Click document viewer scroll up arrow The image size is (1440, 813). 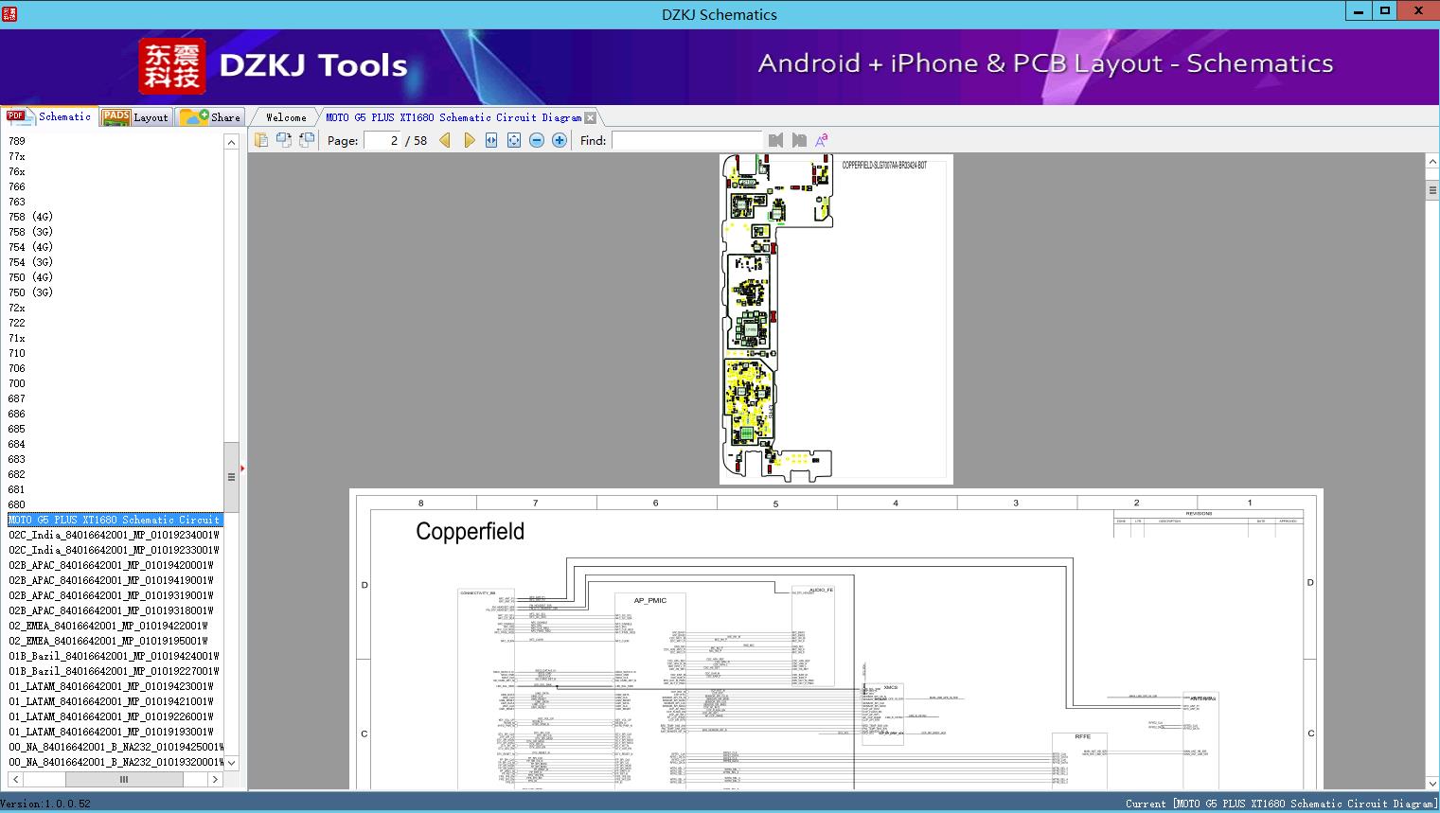(x=1431, y=163)
